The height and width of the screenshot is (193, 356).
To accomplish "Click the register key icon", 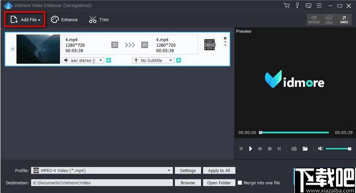I will pyautogui.click(x=297, y=5).
